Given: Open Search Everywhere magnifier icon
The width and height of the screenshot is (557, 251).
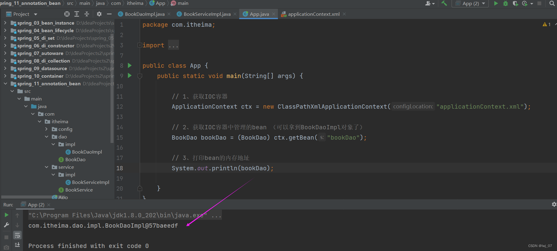Looking at the screenshot, I should click(x=552, y=3).
